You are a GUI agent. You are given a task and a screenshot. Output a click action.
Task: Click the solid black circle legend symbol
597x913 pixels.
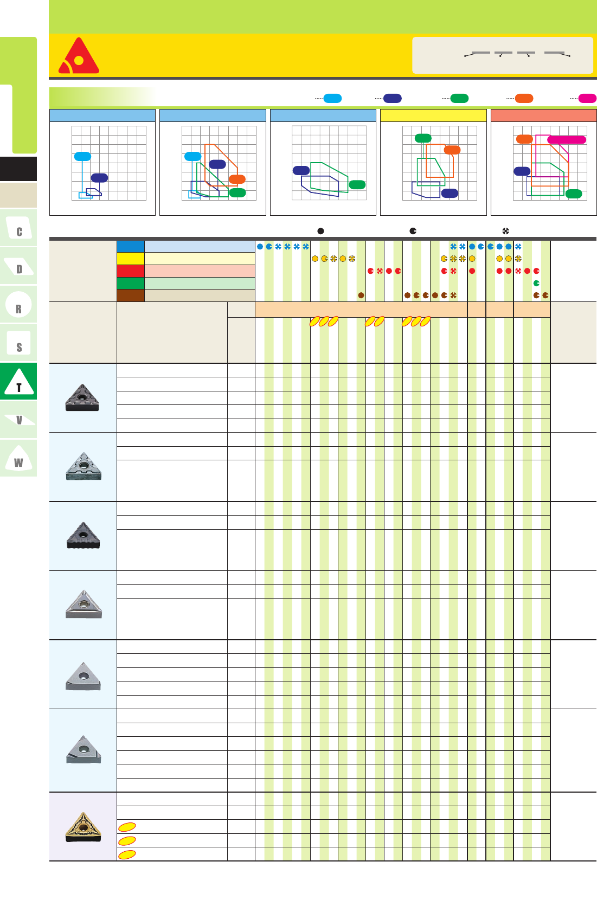pyautogui.click(x=320, y=231)
